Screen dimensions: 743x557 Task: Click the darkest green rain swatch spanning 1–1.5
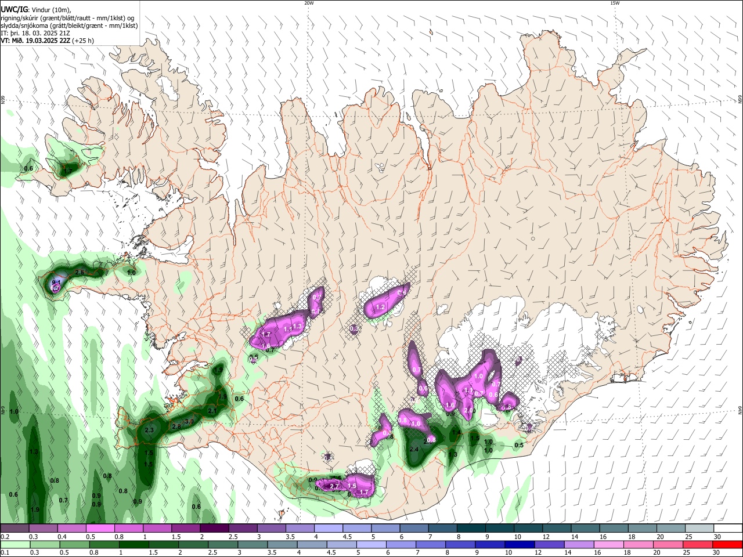click(x=134, y=544)
